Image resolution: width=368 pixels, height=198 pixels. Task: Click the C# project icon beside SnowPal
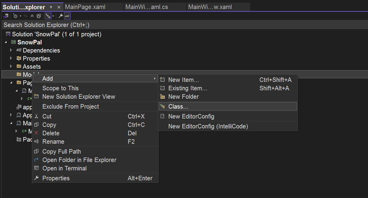(x=14, y=42)
